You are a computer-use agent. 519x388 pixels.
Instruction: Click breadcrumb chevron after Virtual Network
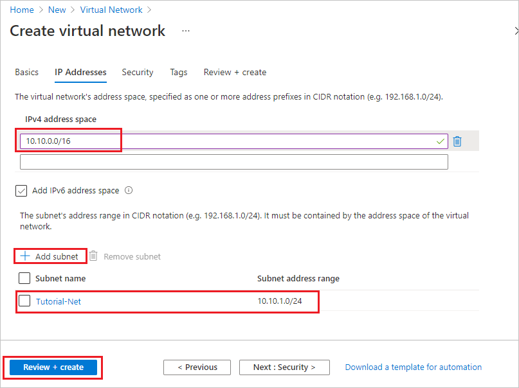click(149, 10)
